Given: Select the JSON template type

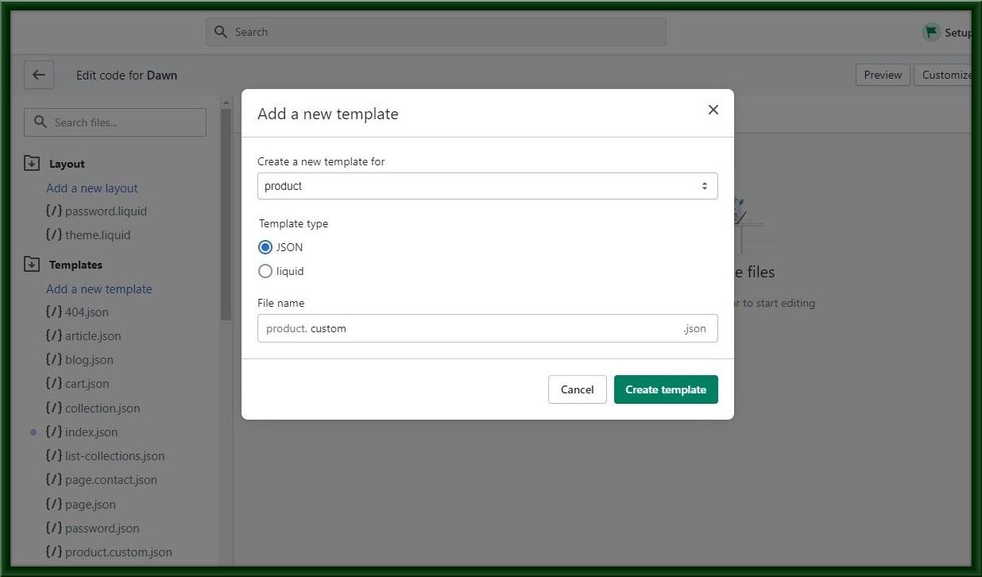Looking at the screenshot, I should [265, 247].
